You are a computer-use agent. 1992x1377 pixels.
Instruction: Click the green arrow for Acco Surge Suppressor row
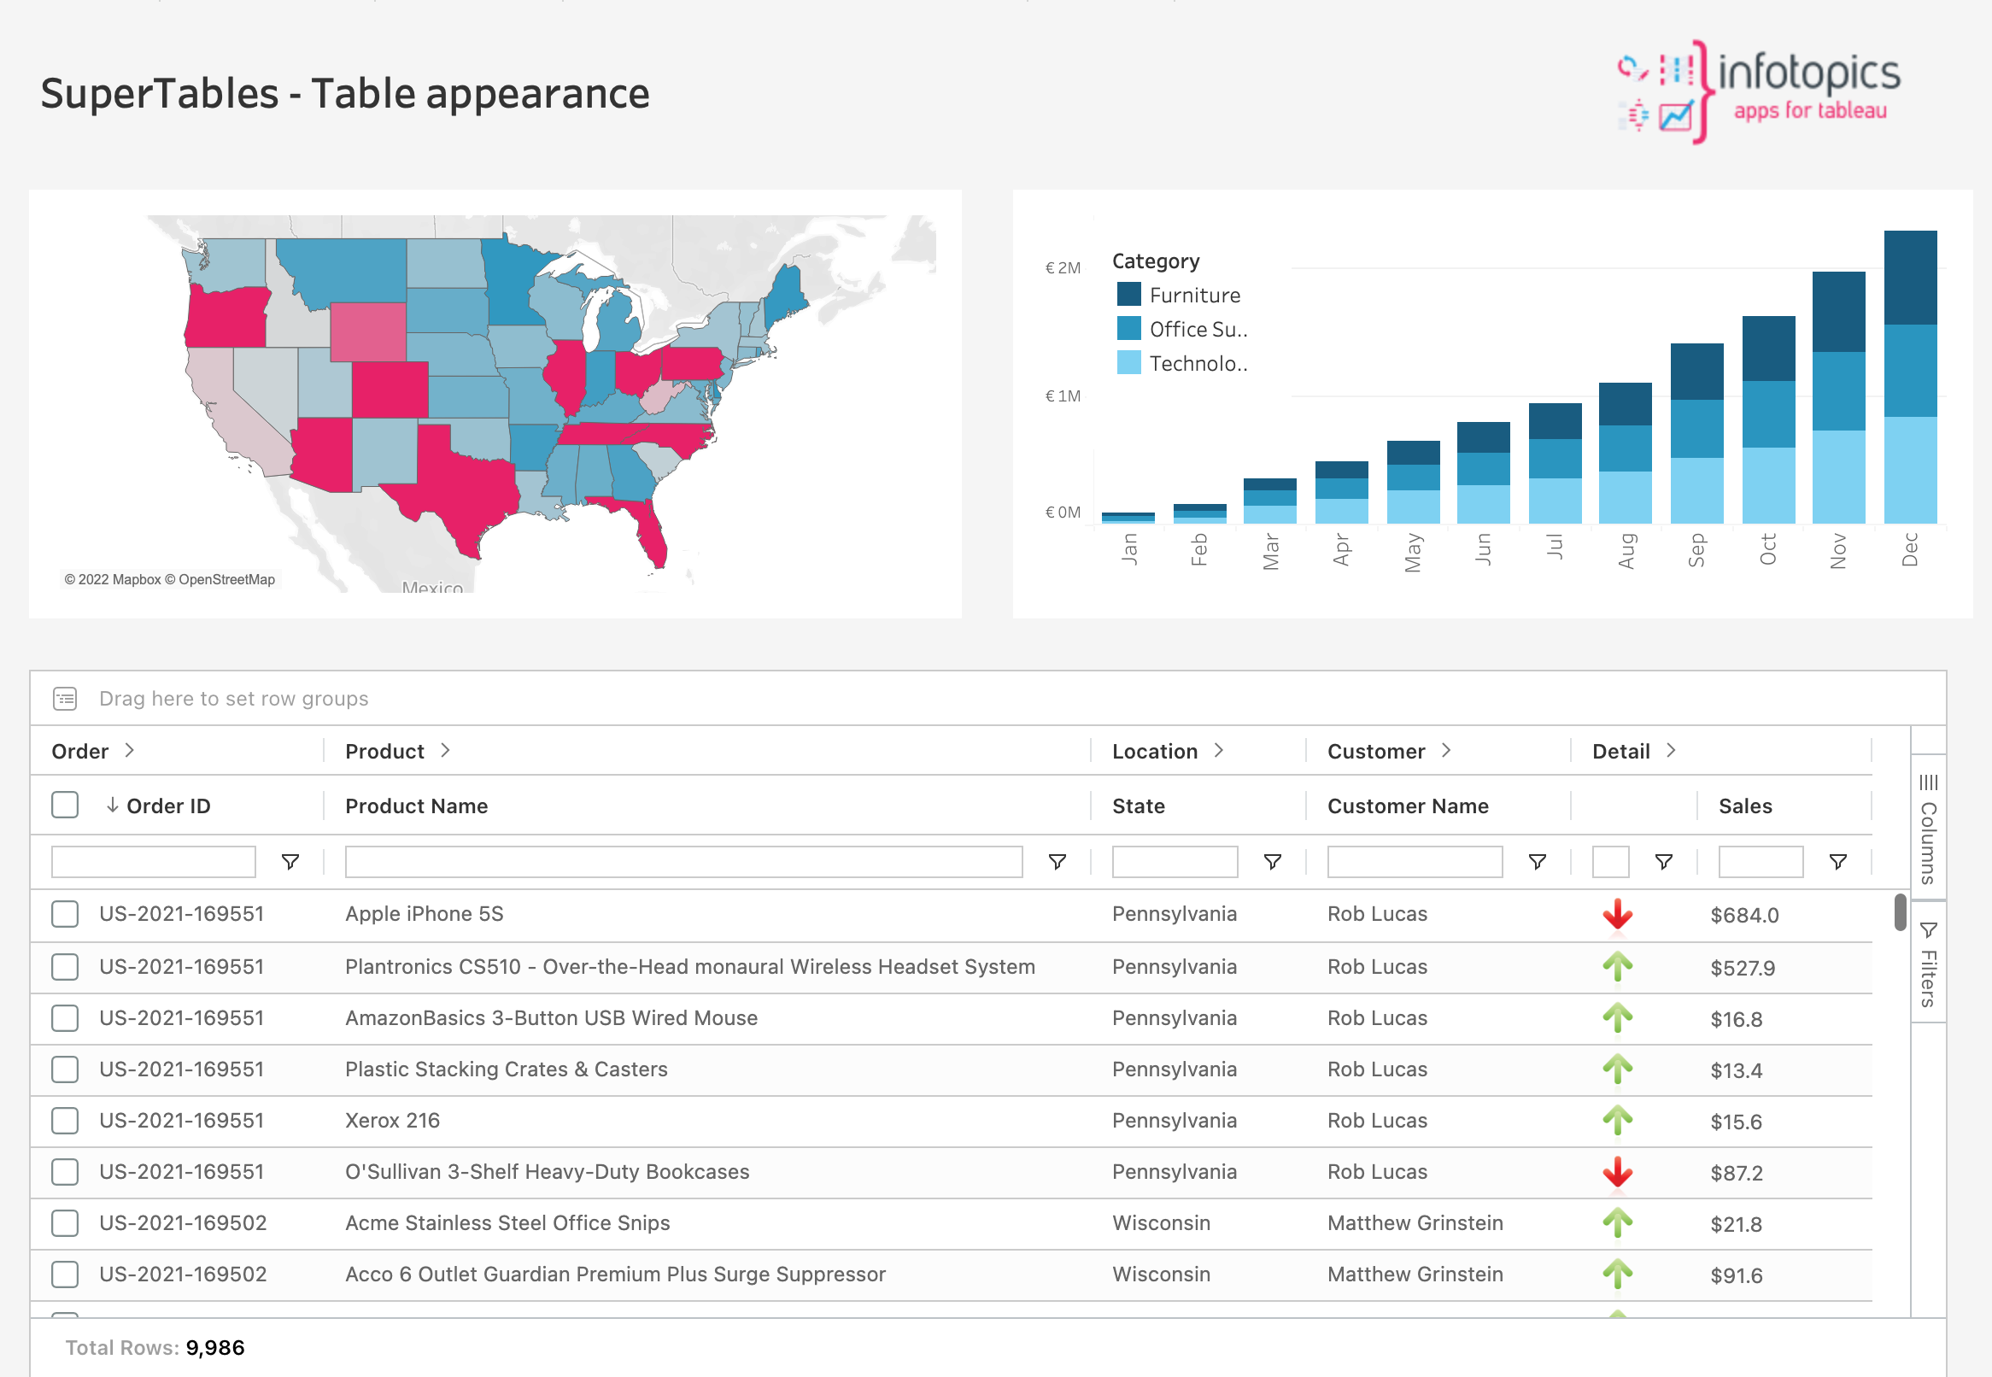coord(1618,1274)
